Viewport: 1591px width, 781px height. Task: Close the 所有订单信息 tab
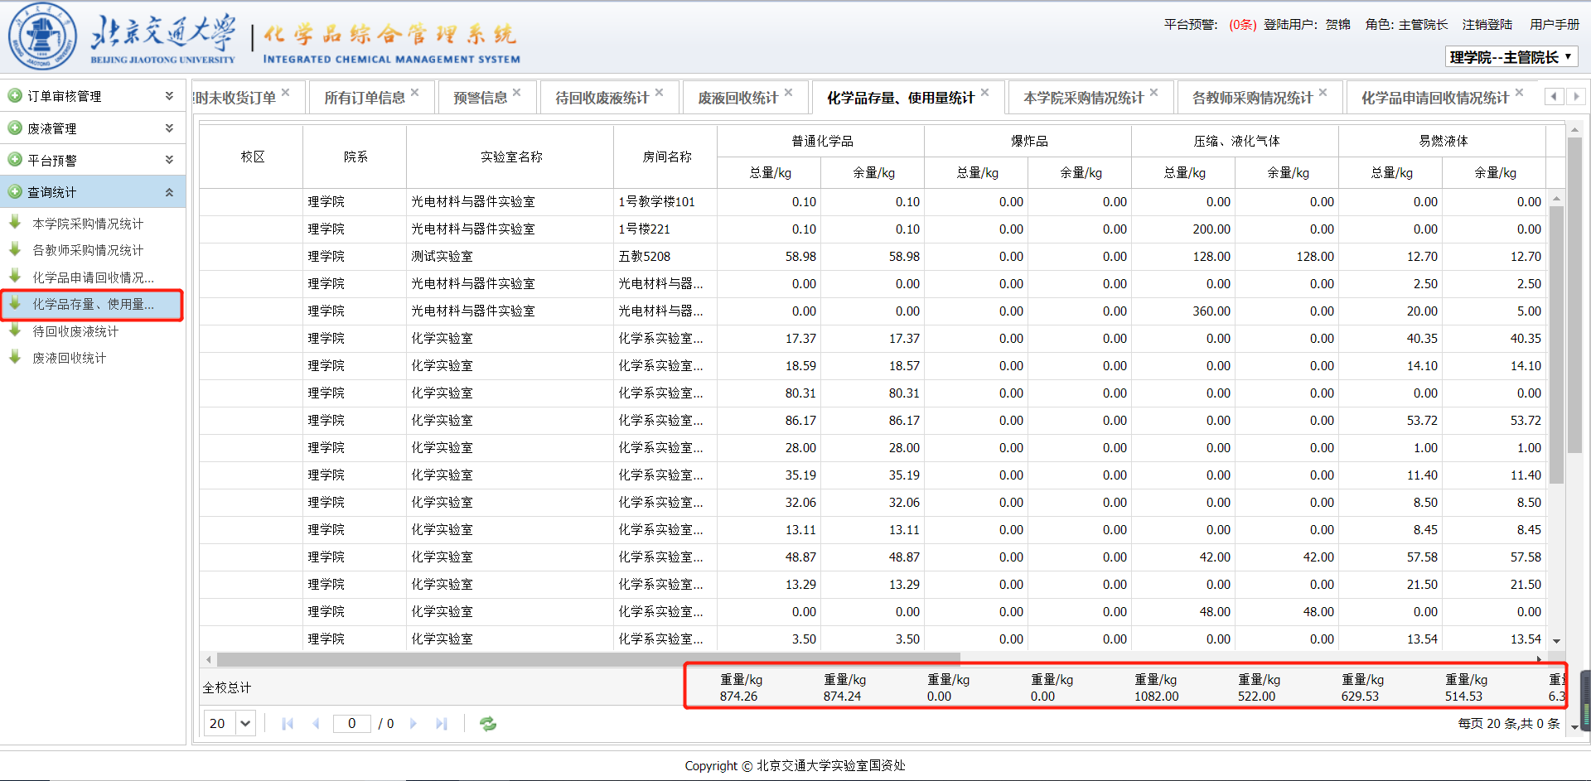tap(415, 93)
